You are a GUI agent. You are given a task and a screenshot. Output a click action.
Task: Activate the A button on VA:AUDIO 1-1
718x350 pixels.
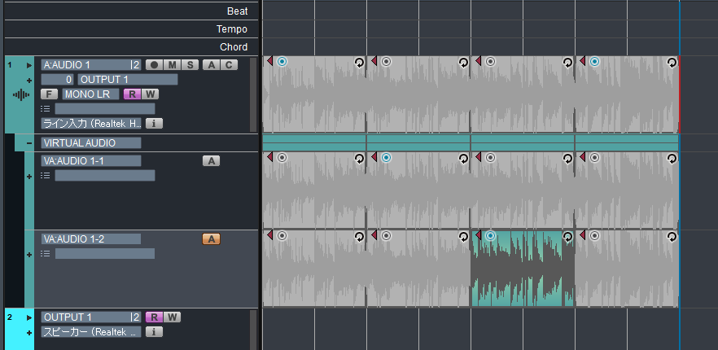tap(211, 161)
